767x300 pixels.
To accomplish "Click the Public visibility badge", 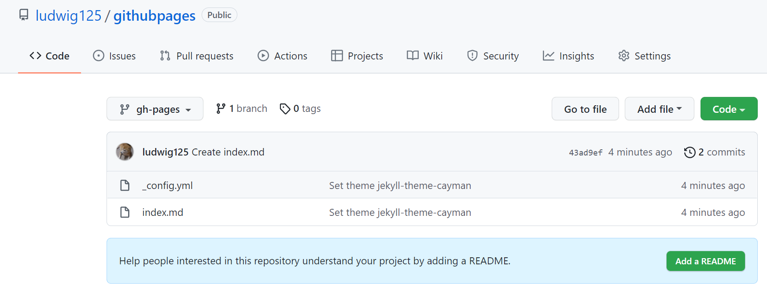I will click(x=219, y=15).
